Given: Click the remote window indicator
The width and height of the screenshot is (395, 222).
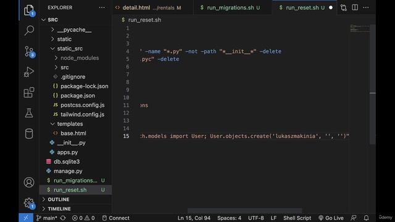Looking at the screenshot, I should [26, 218].
